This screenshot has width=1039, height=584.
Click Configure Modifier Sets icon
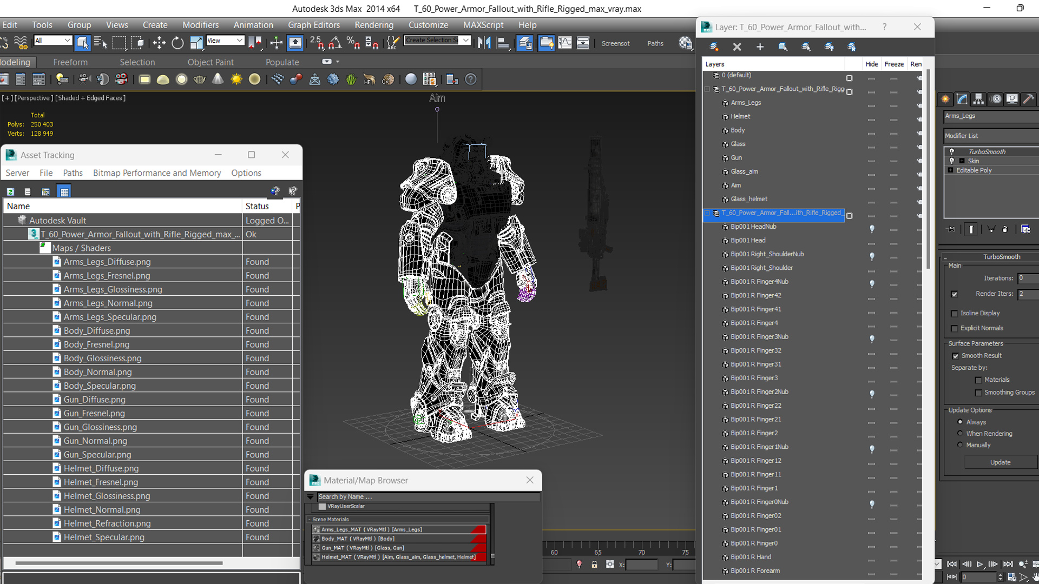pyautogui.click(x=1025, y=229)
